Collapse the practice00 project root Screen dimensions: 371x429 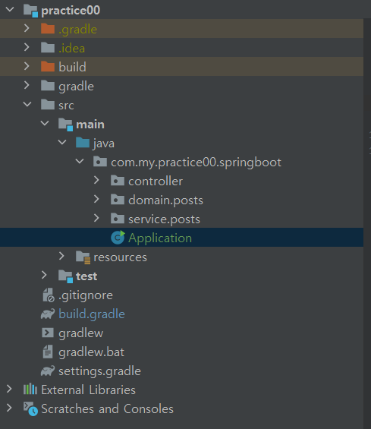(x=10, y=10)
